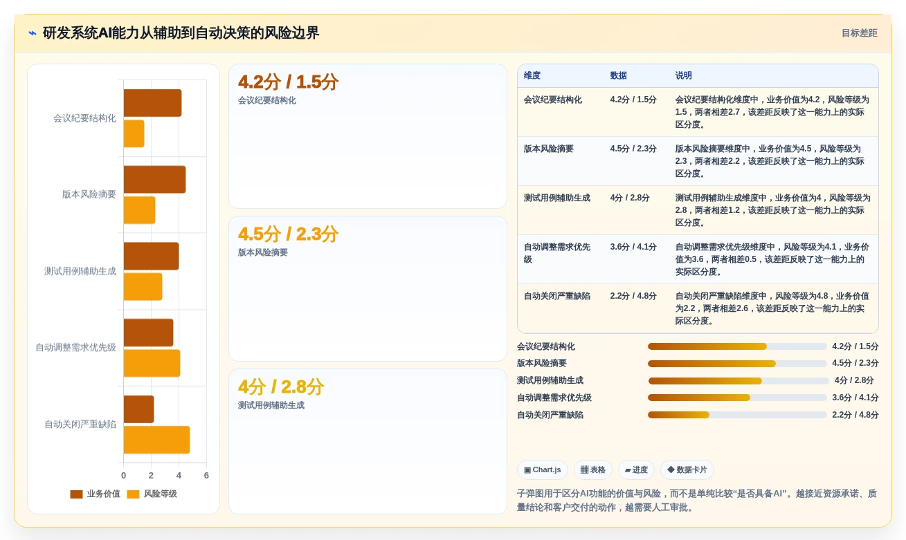This screenshot has width=906, height=540.
Task: Click the 数据 table column header
Action: [x=637, y=76]
